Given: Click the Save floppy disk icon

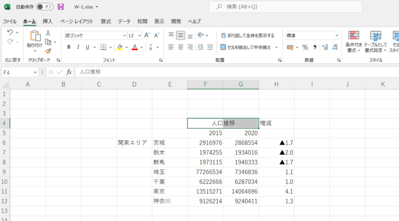Looking at the screenshot, I should tap(61, 7).
